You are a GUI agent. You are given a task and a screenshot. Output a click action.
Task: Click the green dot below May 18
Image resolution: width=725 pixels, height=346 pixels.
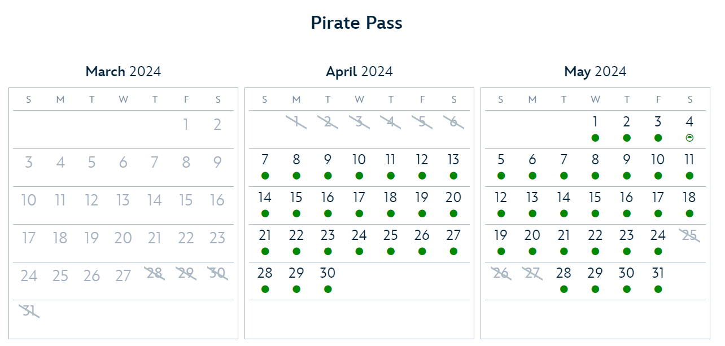[x=689, y=213]
